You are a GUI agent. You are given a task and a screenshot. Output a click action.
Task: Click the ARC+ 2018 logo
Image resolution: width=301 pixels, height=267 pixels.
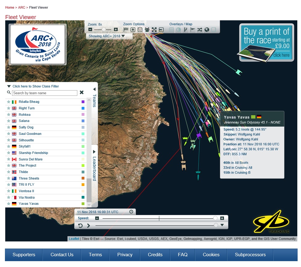coord(38,45)
